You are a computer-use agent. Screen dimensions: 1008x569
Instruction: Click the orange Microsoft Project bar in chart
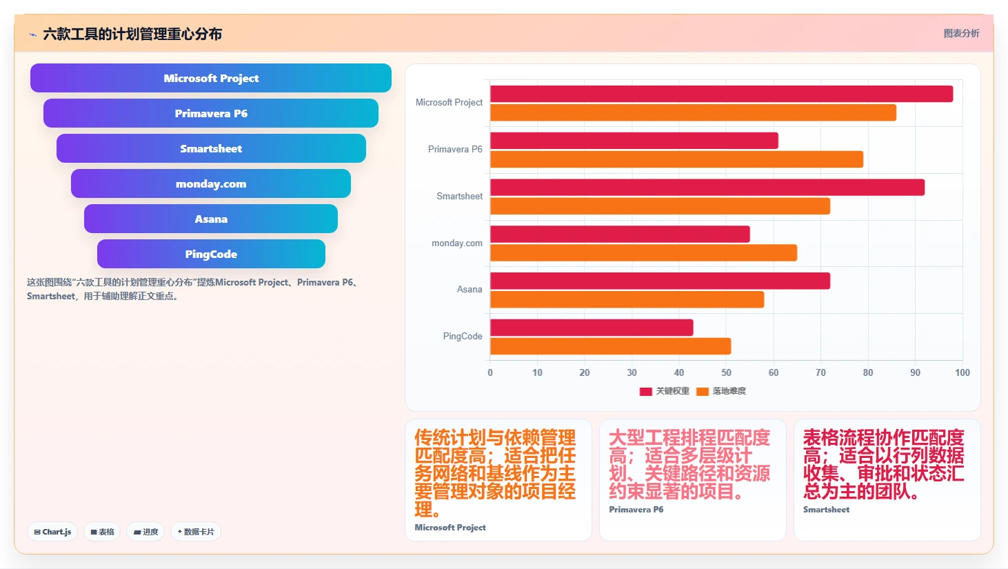click(693, 112)
